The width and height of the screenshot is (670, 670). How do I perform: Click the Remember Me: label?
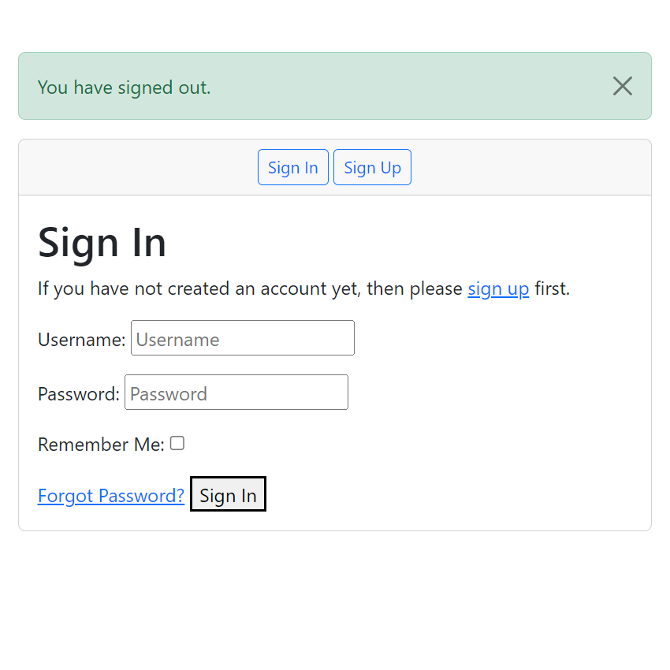point(100,445)
